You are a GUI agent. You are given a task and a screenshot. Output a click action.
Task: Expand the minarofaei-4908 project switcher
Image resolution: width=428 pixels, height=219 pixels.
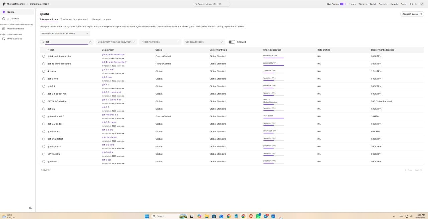[x=40, y=4]
